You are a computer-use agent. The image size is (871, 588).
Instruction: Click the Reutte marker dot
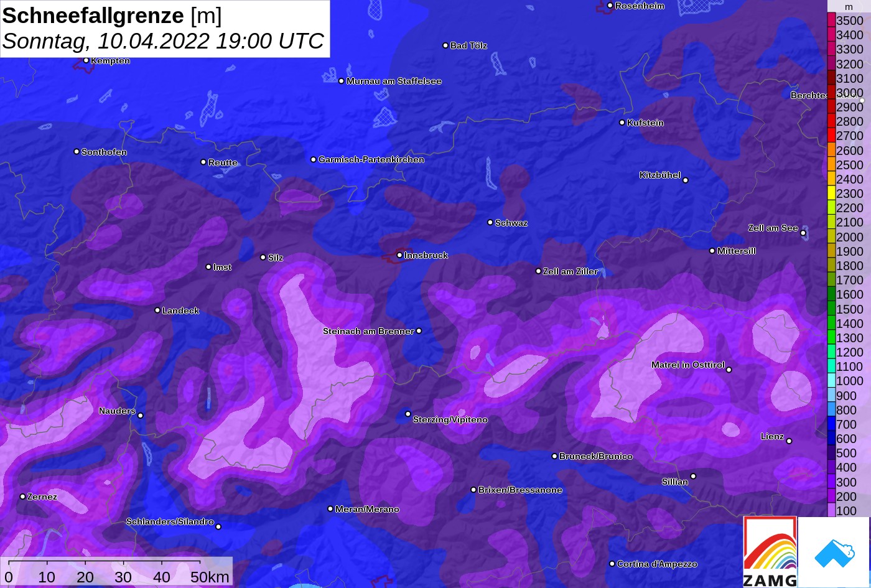click(x=203, y=162)
